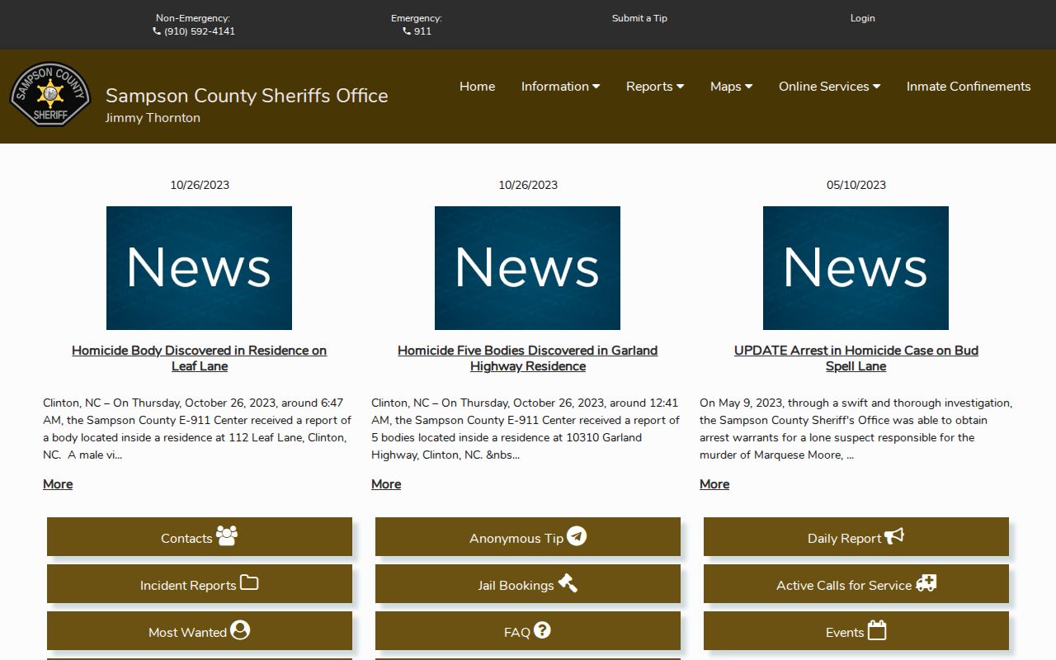Image resolution: width=1056 pixels, height=660 pixels.
Task: Click the Login link
Action: click(x=863, y=18)
